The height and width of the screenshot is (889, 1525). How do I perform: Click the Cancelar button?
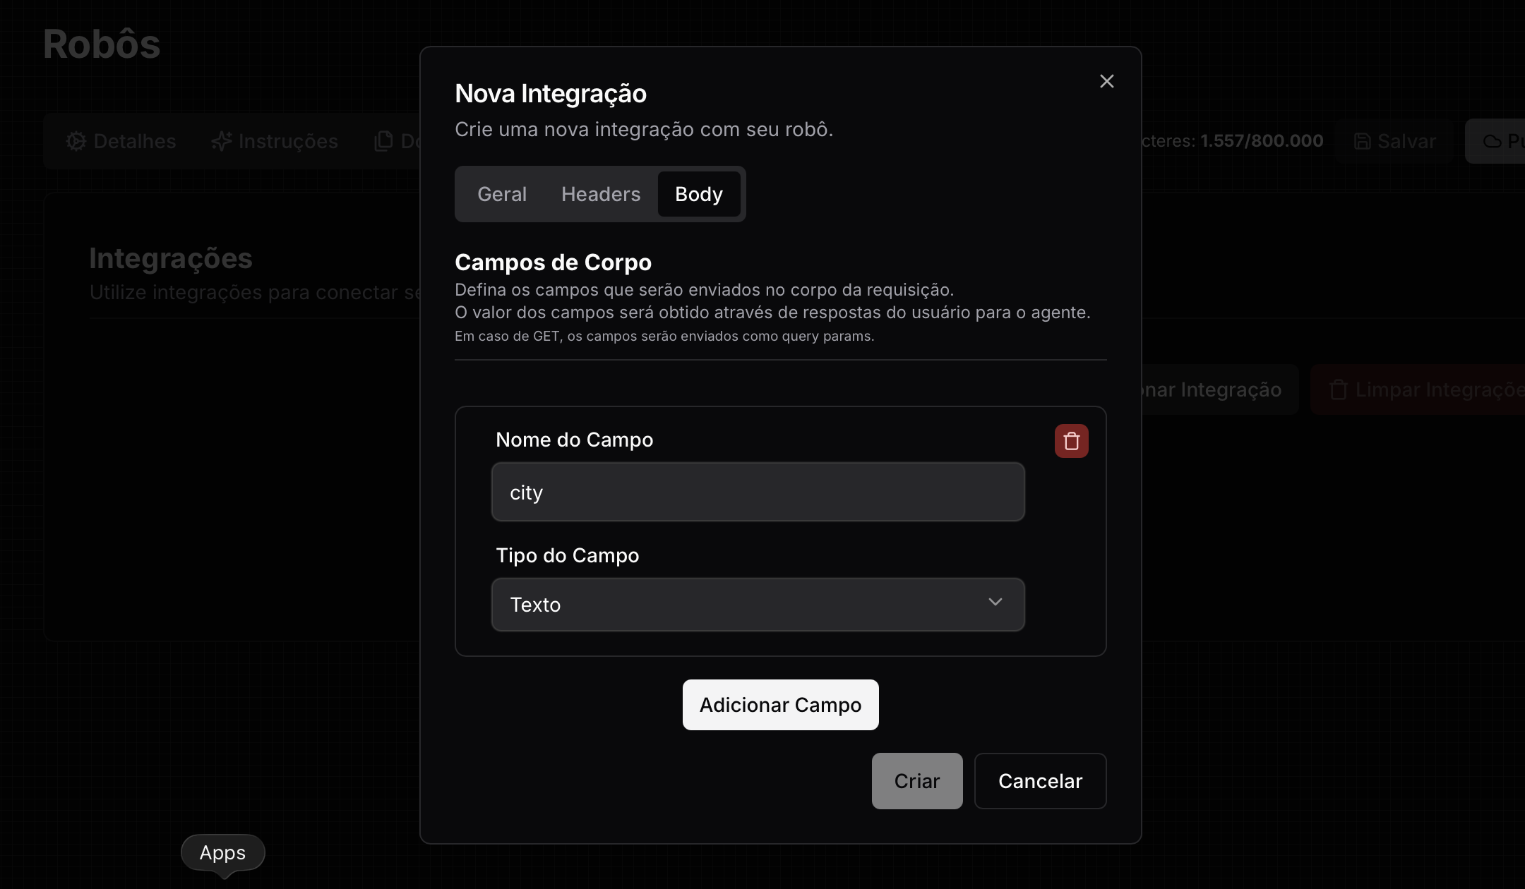pos(1039,781)
